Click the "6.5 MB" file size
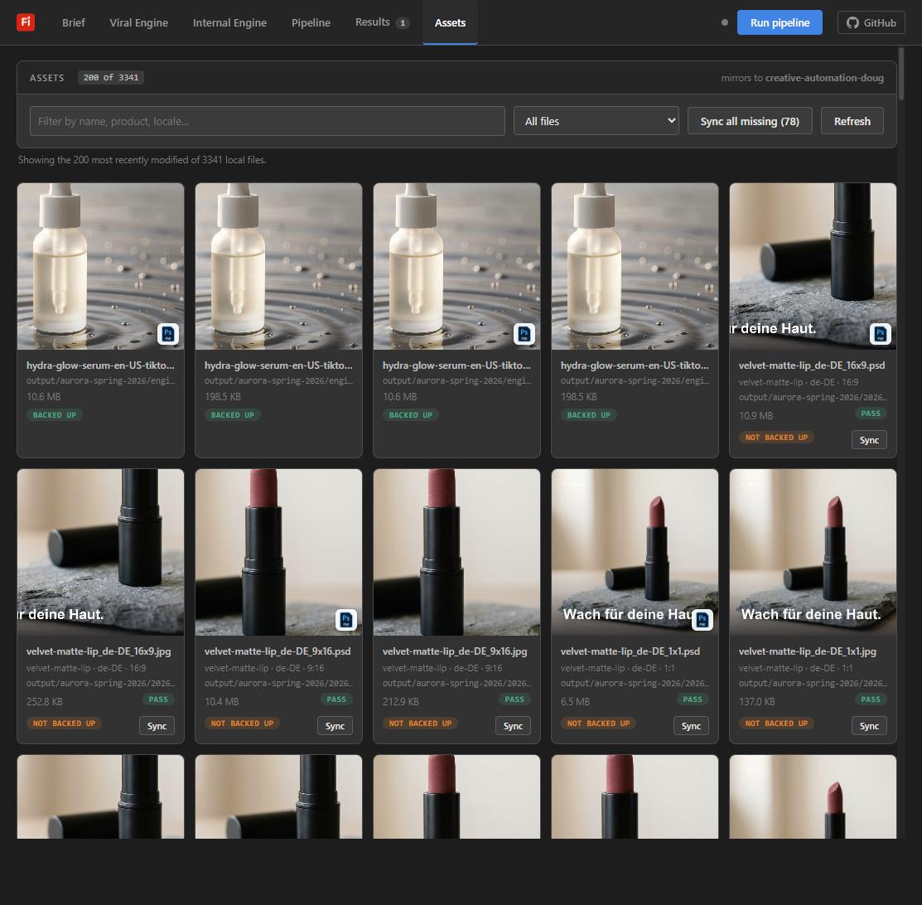The height and width of the screenshot is (905, 922). point(574,702)
